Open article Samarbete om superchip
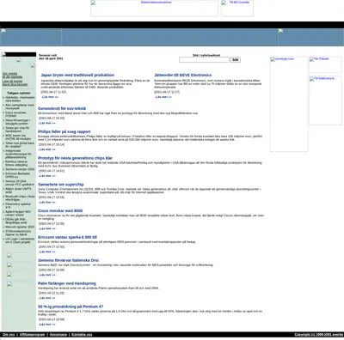Image resolution: width=344 pixels, height=340 pixels. 61,185
